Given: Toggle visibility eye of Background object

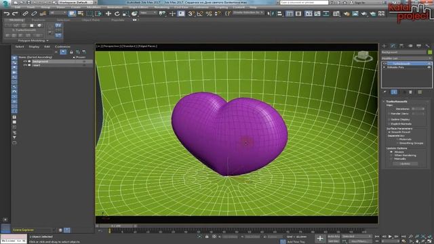Looking at the screenshot, I should coord(25,62).
